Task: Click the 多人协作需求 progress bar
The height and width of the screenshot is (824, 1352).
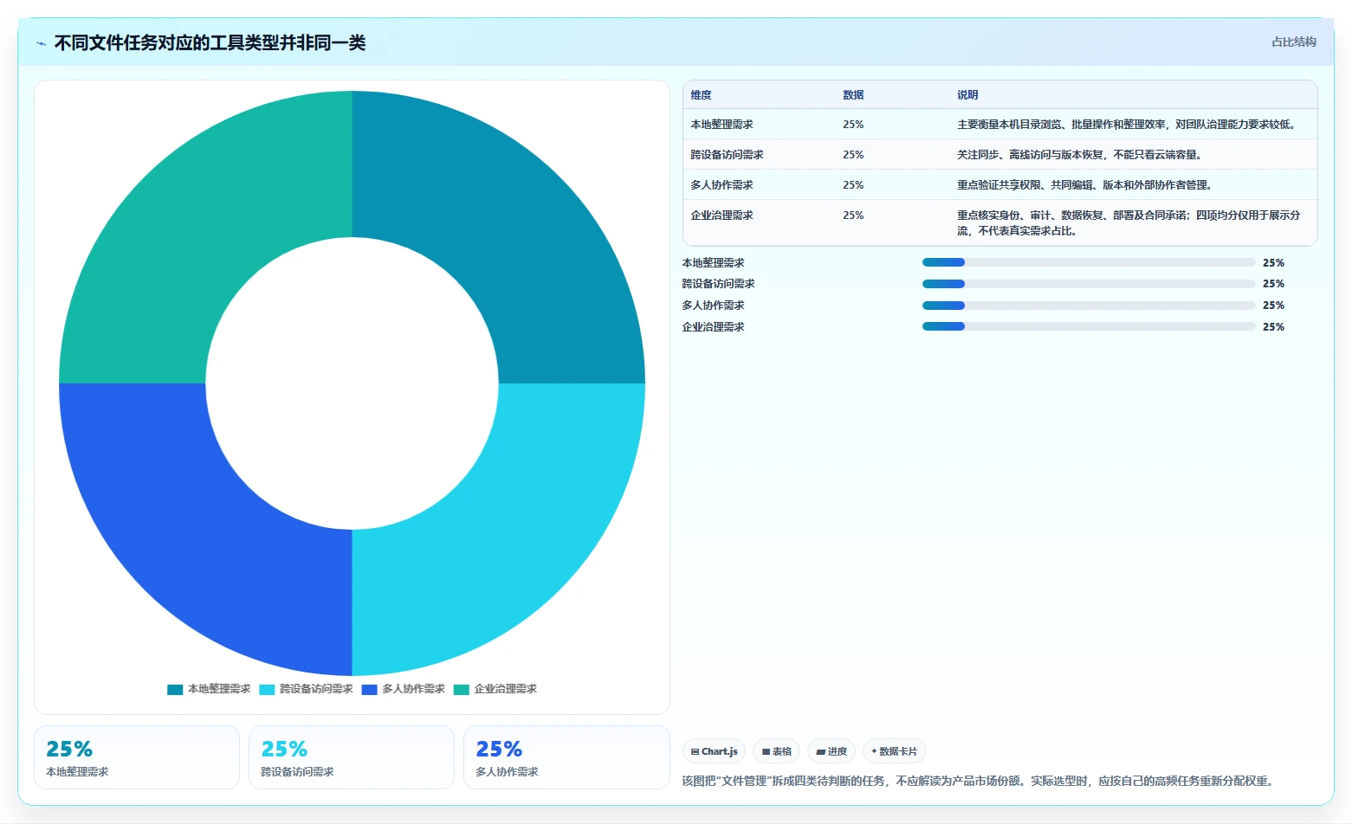Action: [x=1089, y=306]
